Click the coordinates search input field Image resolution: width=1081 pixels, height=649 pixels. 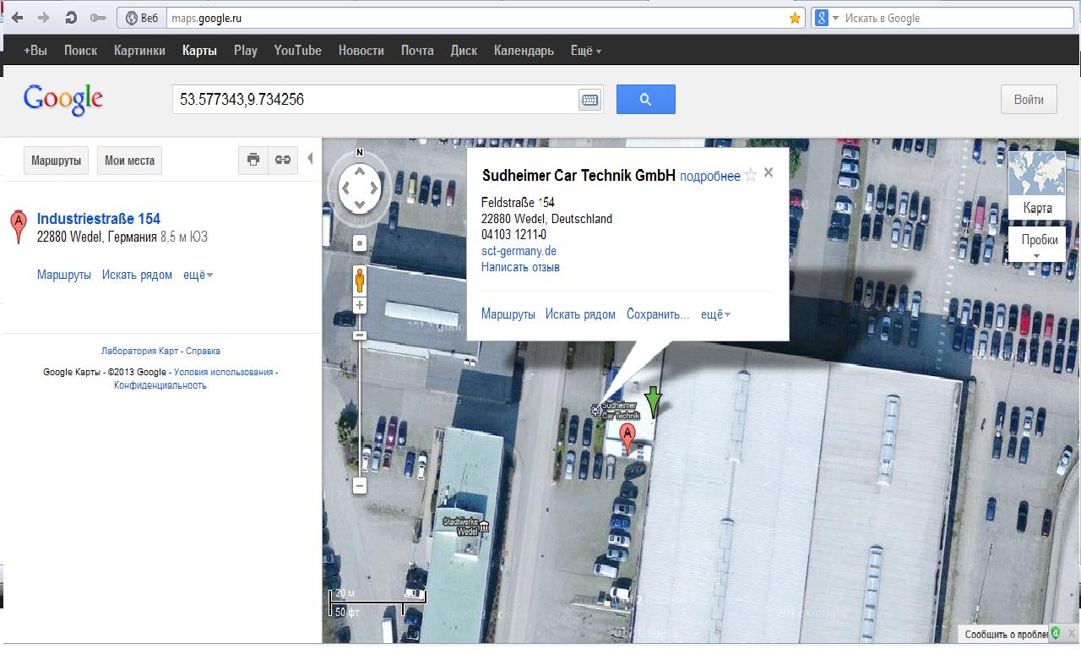click(375, 99)
